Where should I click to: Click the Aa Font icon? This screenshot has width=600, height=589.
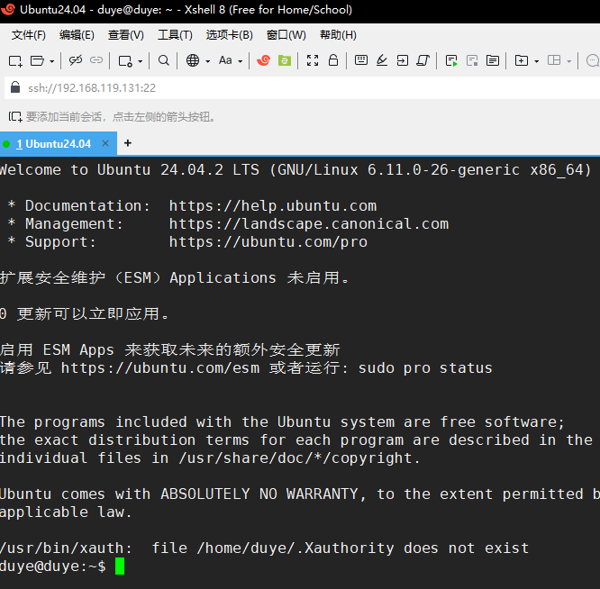[x=225, y=60]
